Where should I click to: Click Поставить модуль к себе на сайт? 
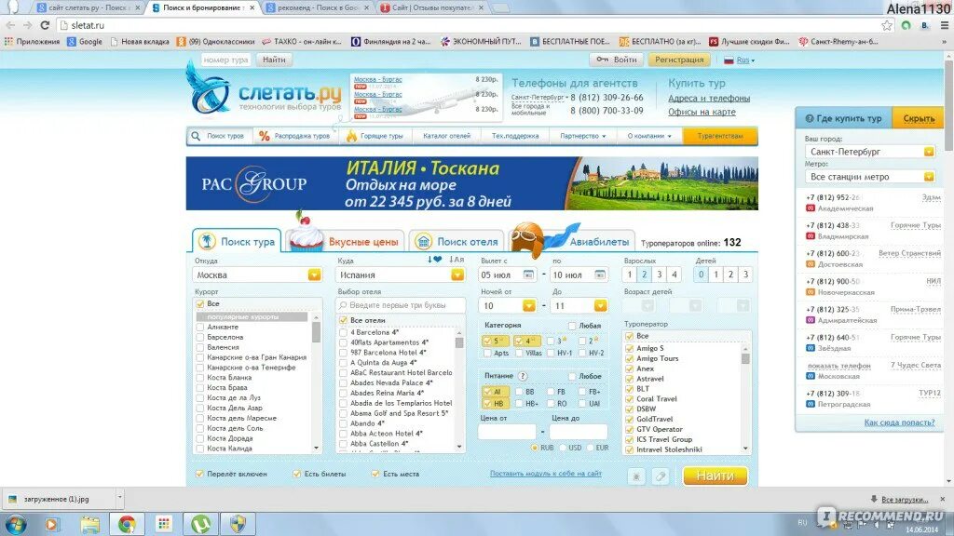(546, 474)
